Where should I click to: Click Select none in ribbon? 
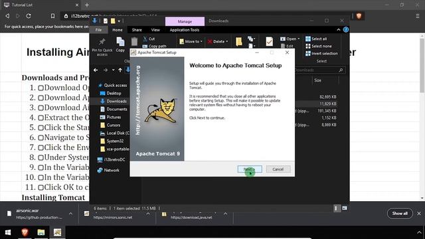(319, 46)
